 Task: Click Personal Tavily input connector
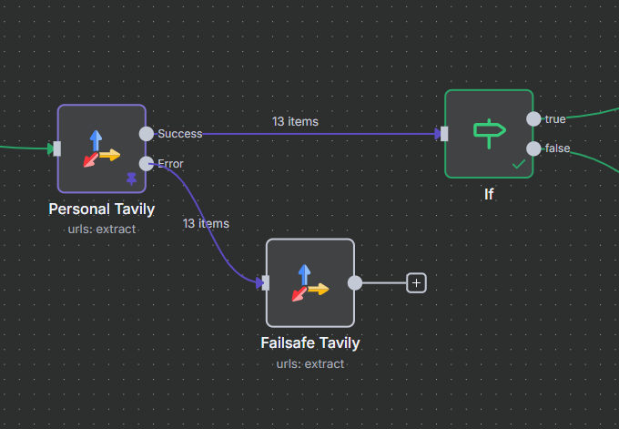pyautogui.click(x=56, y=148)
